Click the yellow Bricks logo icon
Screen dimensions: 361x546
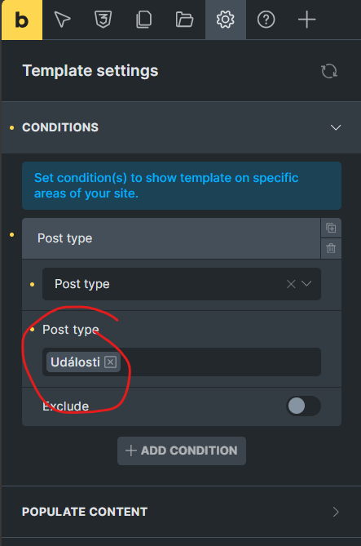(22, 20)
